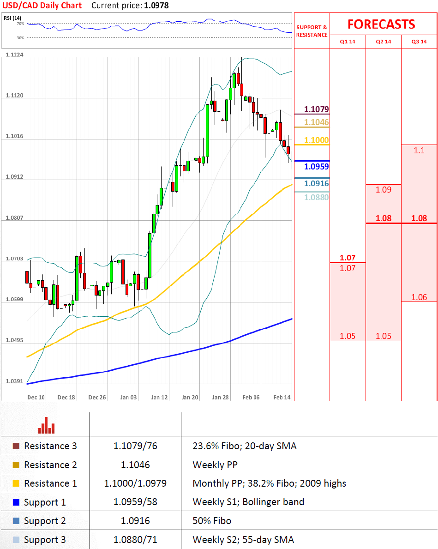Select the RSI (14) indicator label
The height and width of the screenshot is (549, 438).
[13, 18]
